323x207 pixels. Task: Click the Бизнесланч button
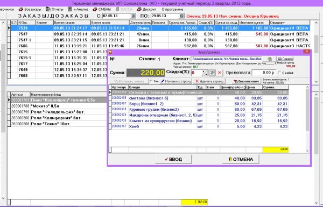coord(247,81)
